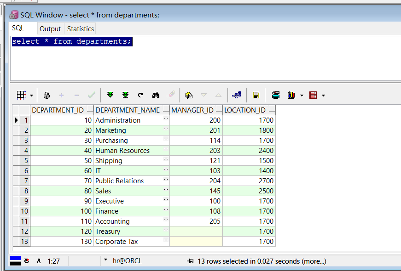Select the IT department cell
Viewport: 401px width, 271px height.
click(132, 171)
